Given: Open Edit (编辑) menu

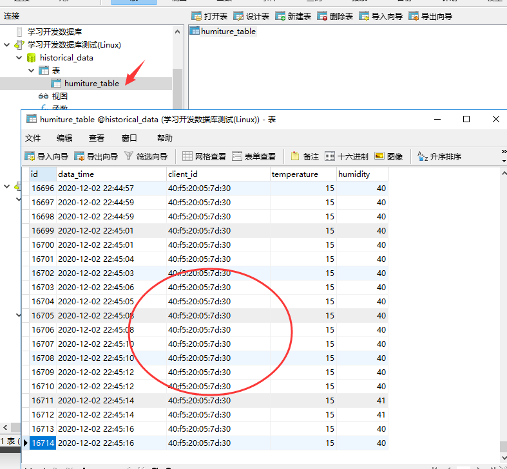Looking at the screenshot, I should (x=64, y=138).
